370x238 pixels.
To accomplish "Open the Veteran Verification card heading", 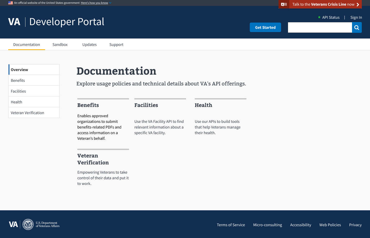I will (93, 159).
